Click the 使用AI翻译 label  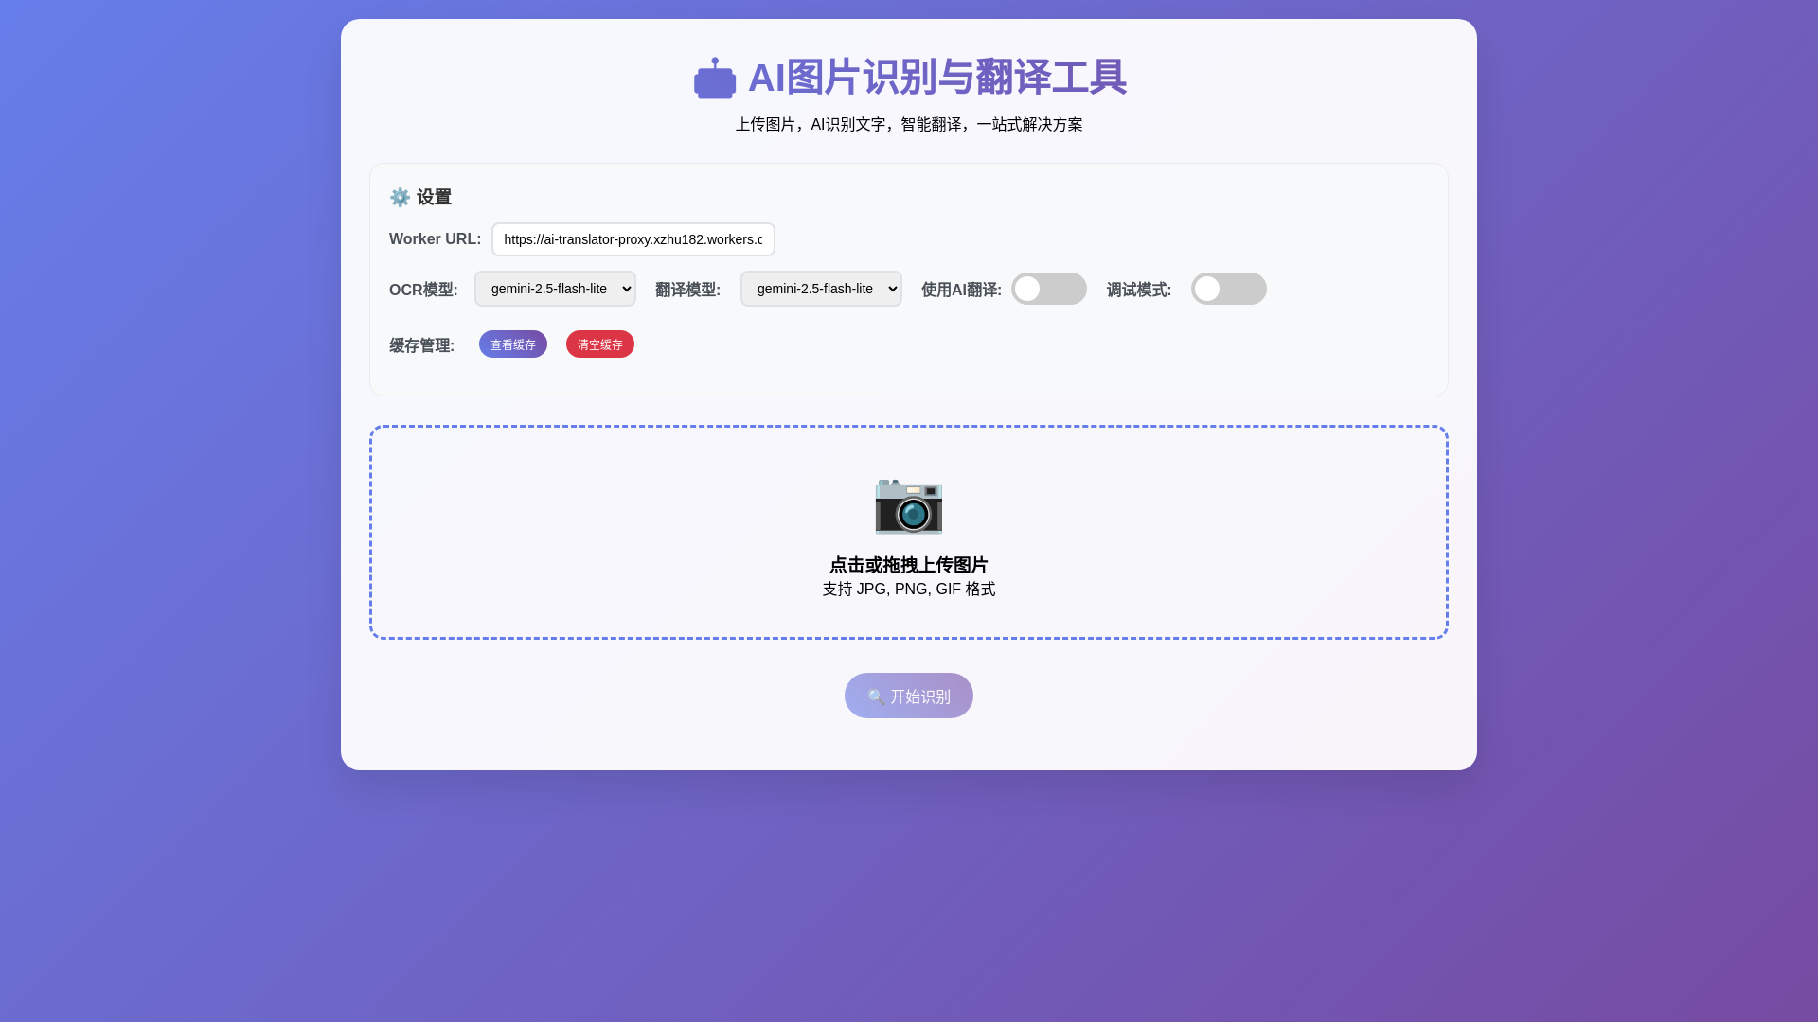click(x=961, y=290)
